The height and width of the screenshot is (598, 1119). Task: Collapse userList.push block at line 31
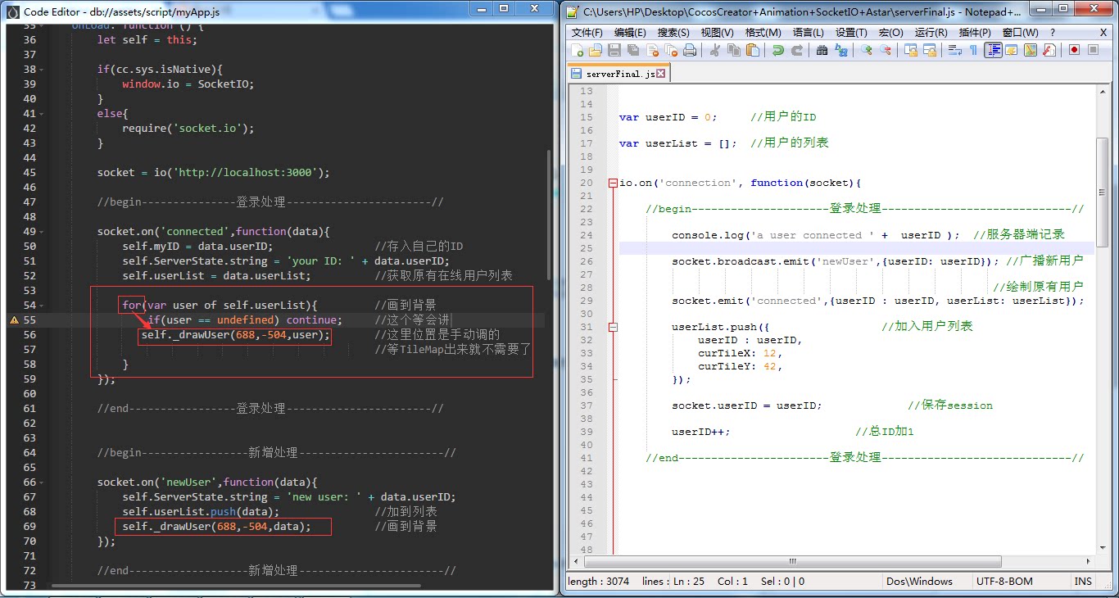(x=612, y=327)
